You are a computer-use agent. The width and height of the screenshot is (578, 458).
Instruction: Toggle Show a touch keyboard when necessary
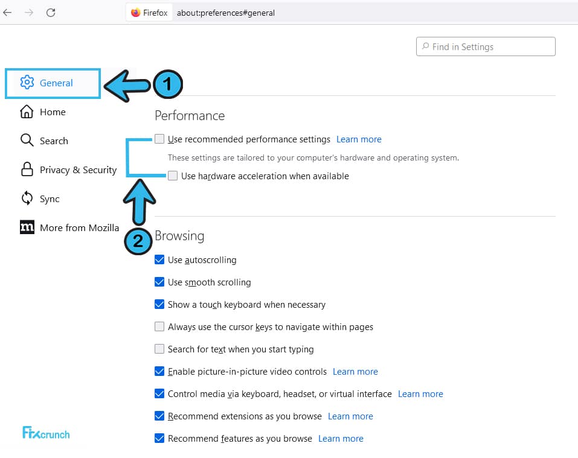pyautogui.click(x=159, y=305)
